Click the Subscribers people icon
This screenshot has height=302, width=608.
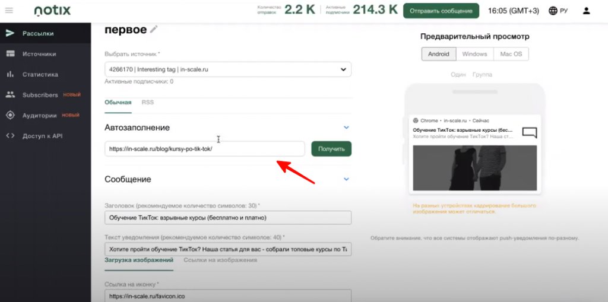(x=10, y=95)
